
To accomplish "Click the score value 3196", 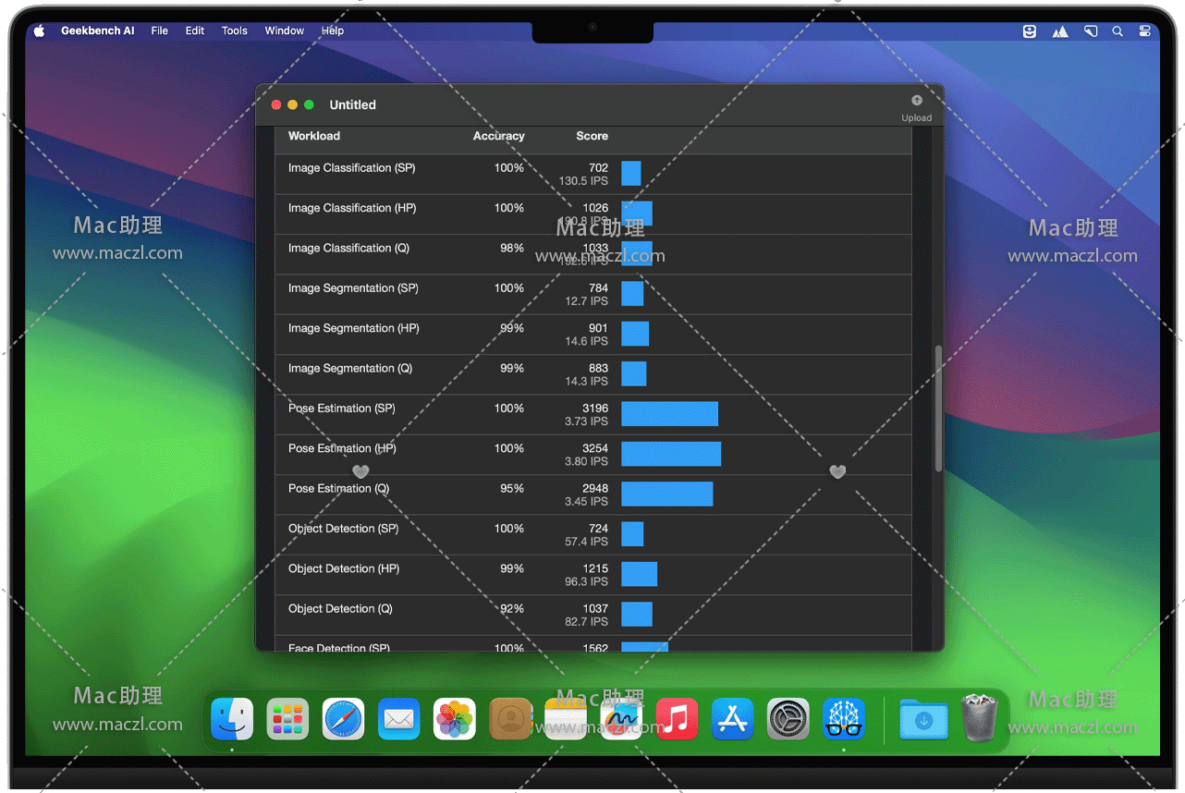I will pyautogui.click(x=595, y=409).
